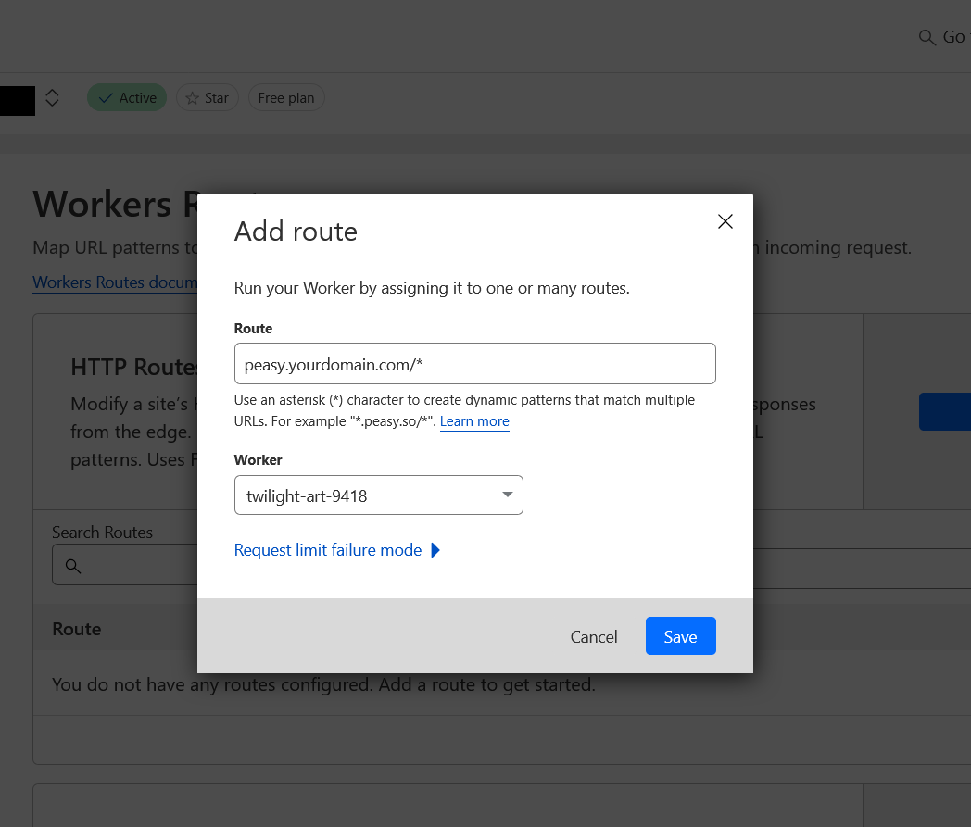Click the magnifier icon in Search Routes field
971x827 pixels.
pos(73,568)
